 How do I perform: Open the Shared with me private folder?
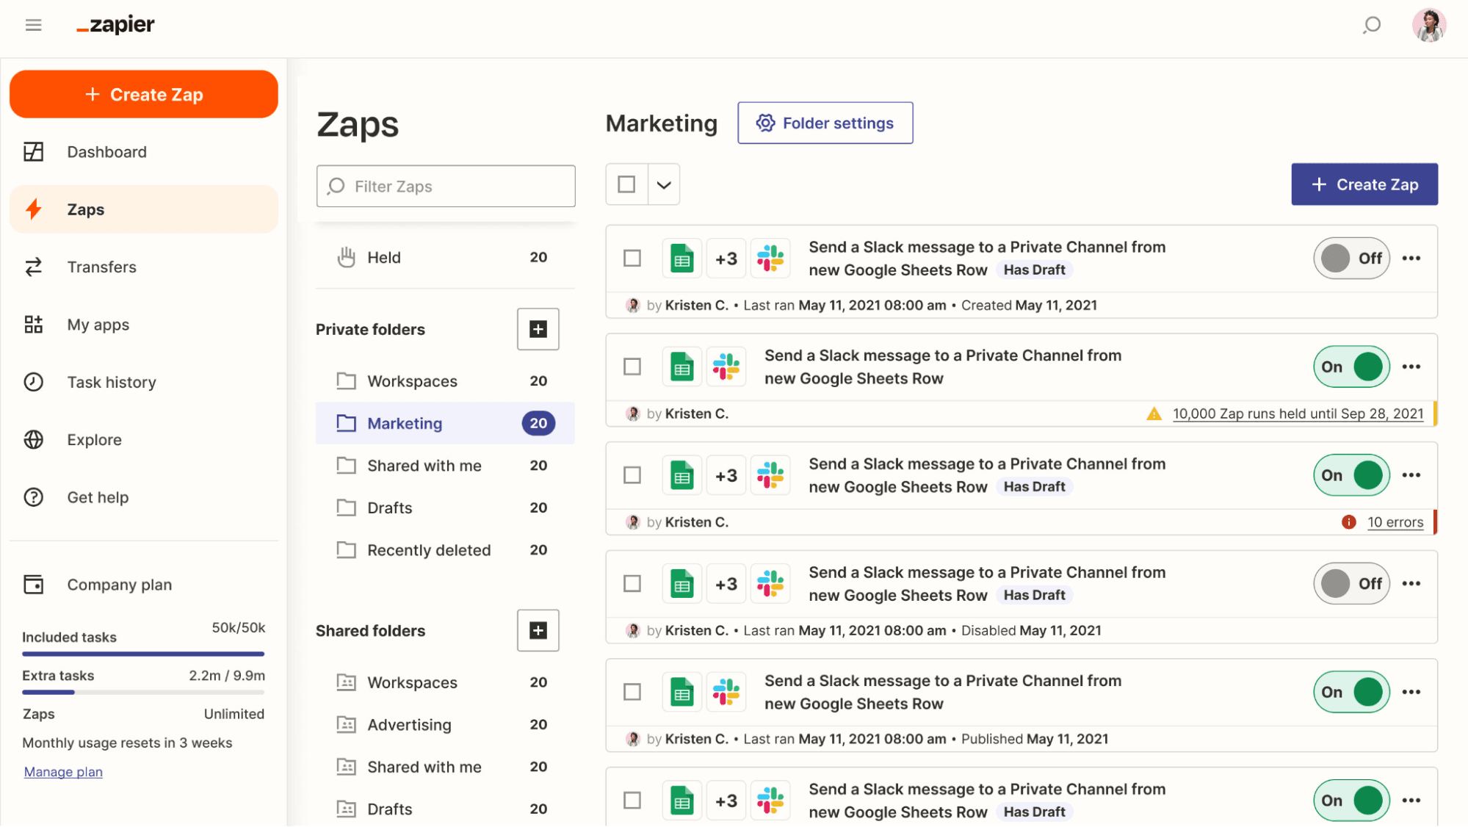point(424,465)
